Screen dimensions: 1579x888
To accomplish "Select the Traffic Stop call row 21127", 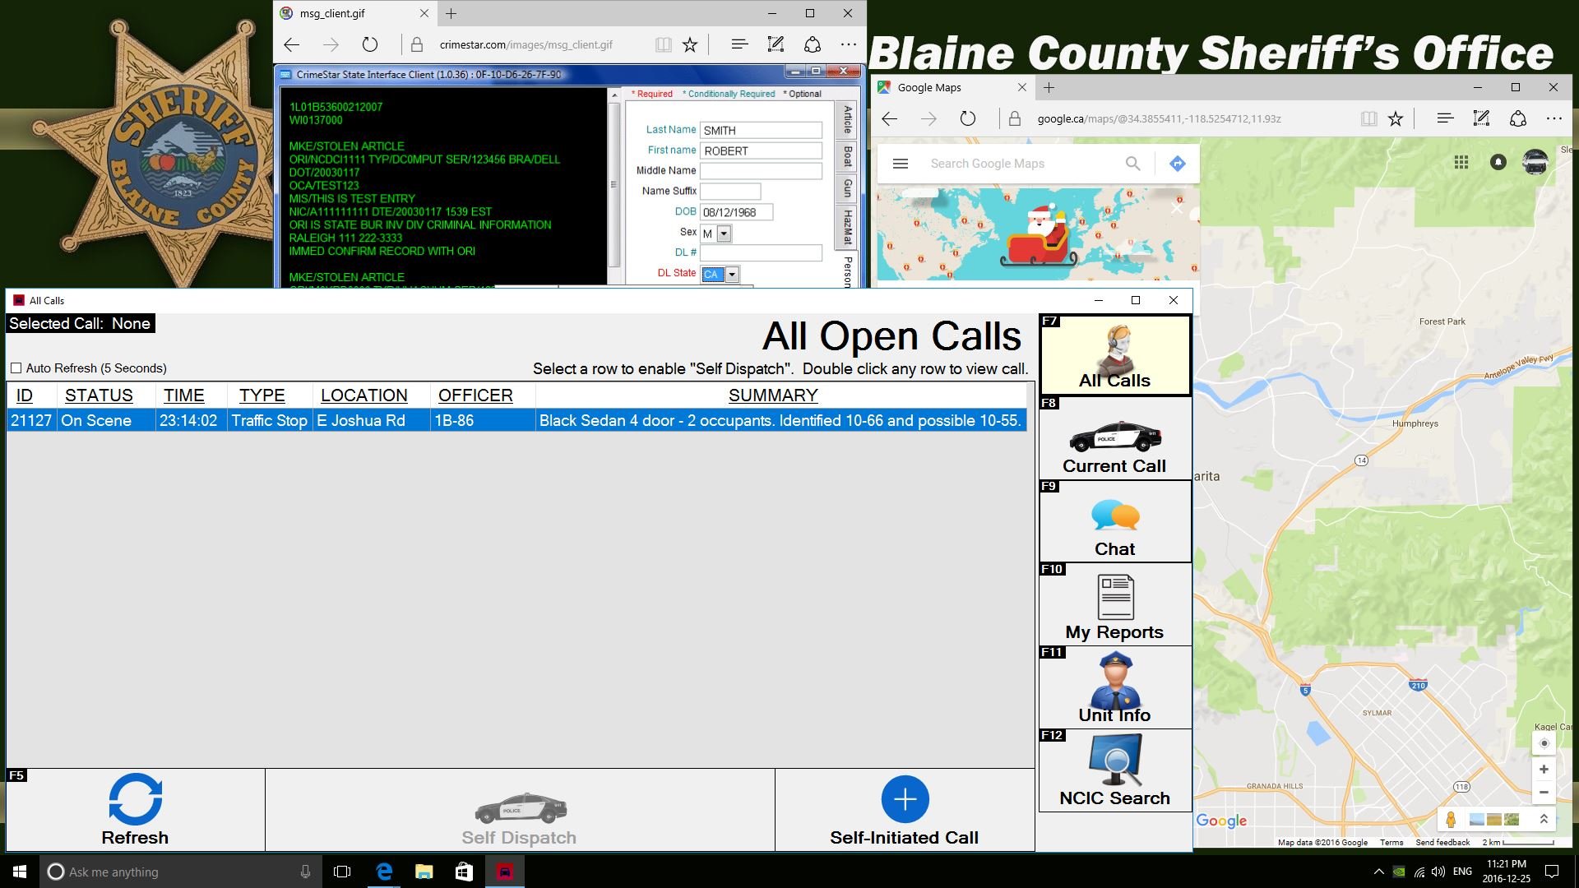I will coord(516,420).
